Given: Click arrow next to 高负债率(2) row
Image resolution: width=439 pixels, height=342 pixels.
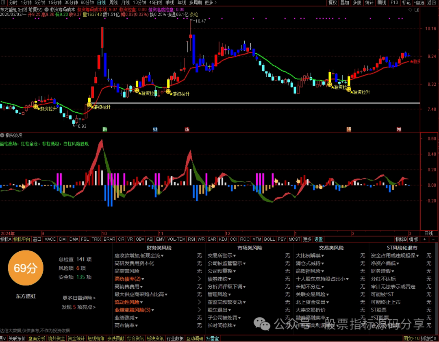Looking at the screenshot, I should click(x=199, y=279).
